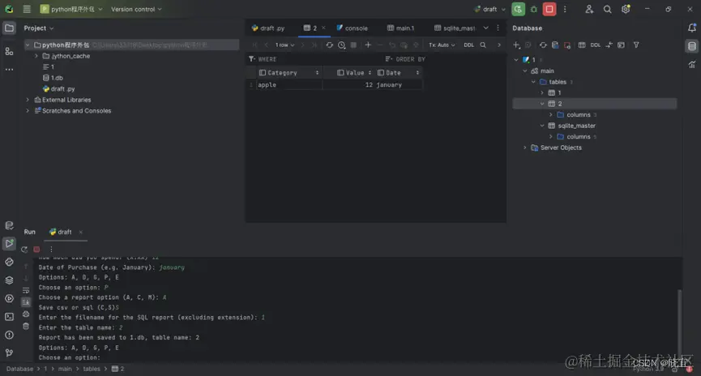Expand Scratches and Consoles node
701x376 pixels.
(x=28, y=110)
